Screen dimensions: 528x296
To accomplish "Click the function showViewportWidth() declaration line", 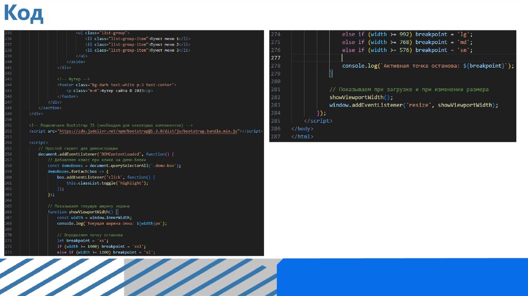I will pyautogui.click(x=83, y=212).
